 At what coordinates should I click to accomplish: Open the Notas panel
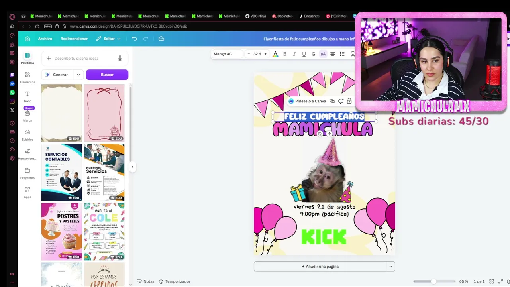[x=145, y=281]
